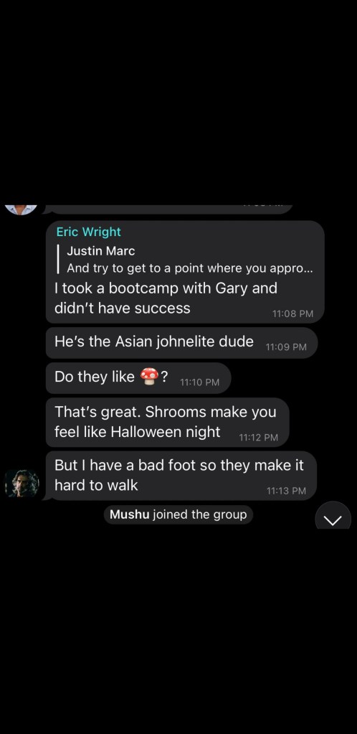Open the mushroom emoji in the message
Screen dimensions: 357x734
click(149, 377)
